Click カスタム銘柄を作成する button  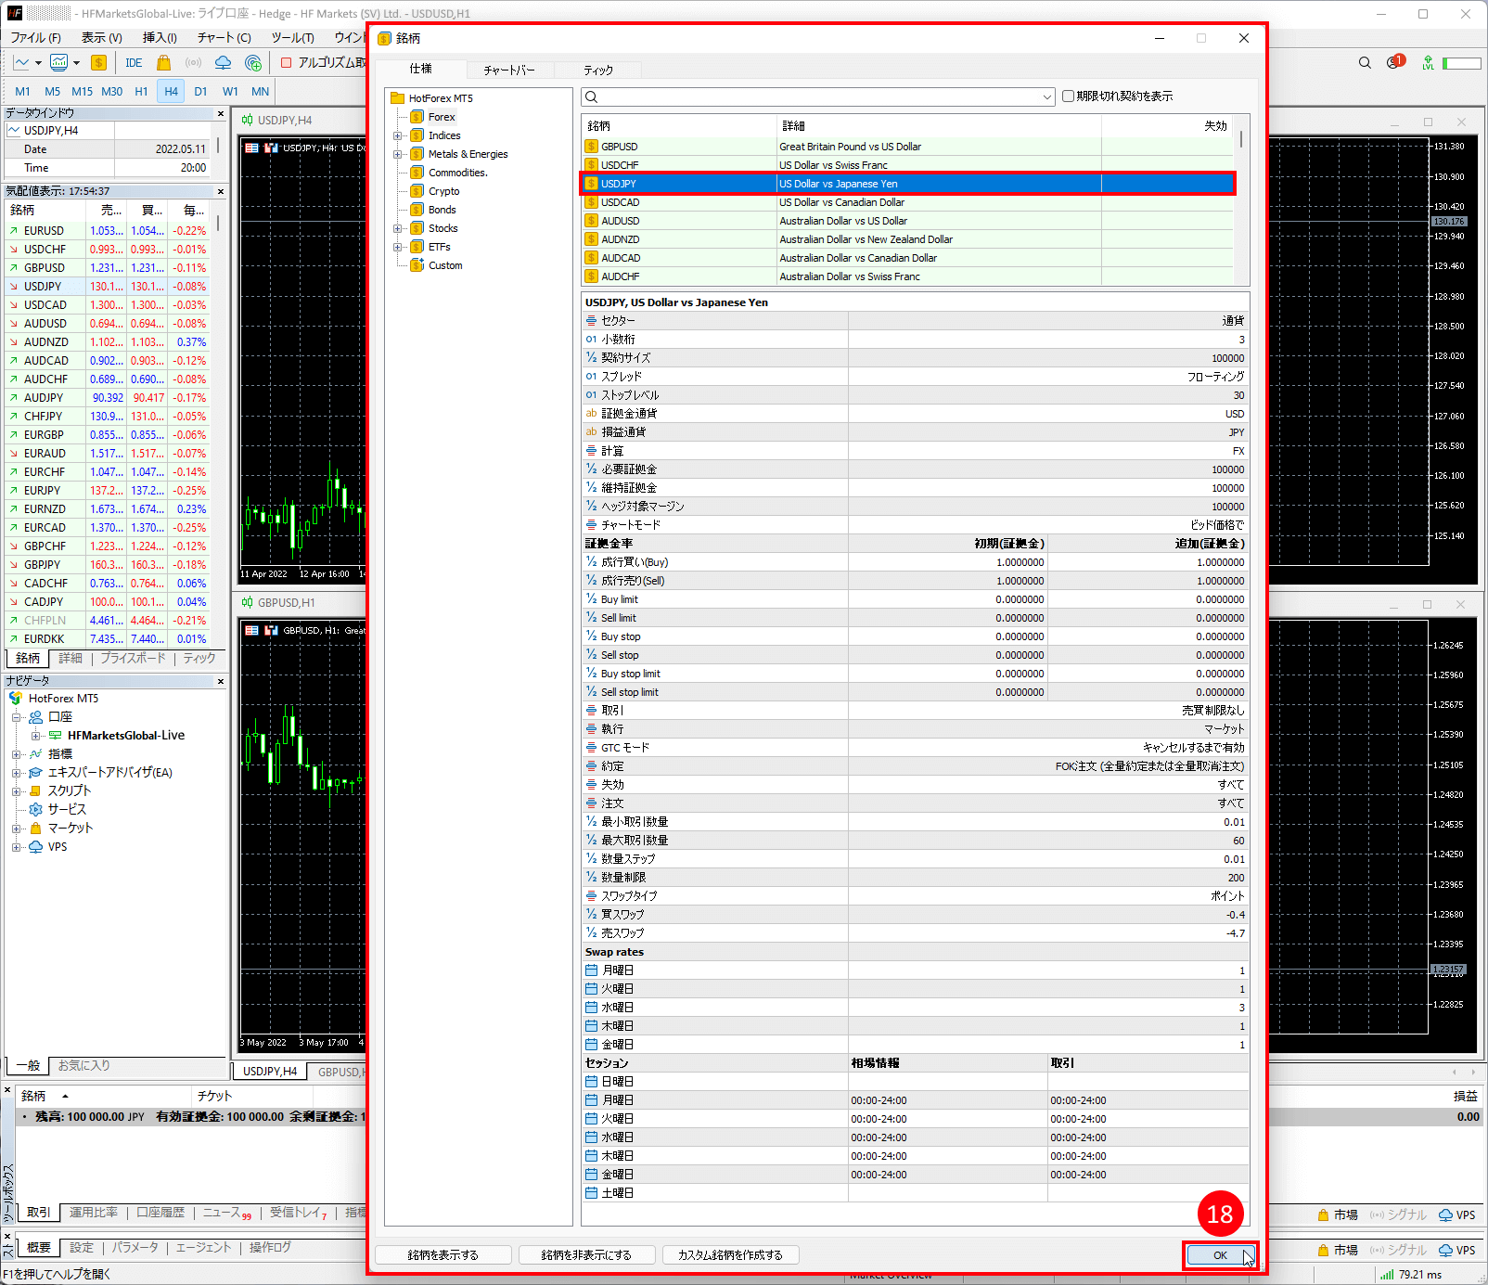[729, 1254]
